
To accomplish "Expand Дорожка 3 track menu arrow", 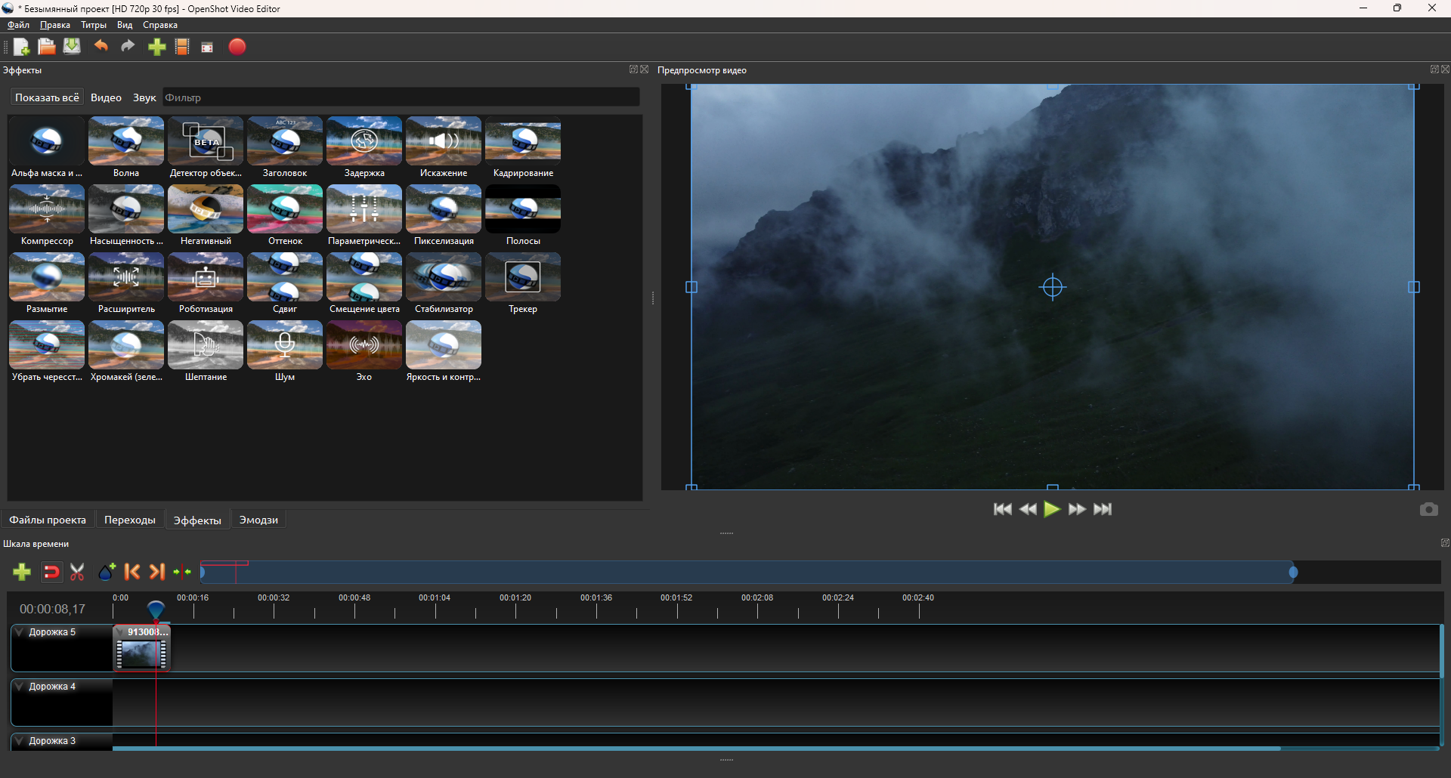I will [20, 741].
